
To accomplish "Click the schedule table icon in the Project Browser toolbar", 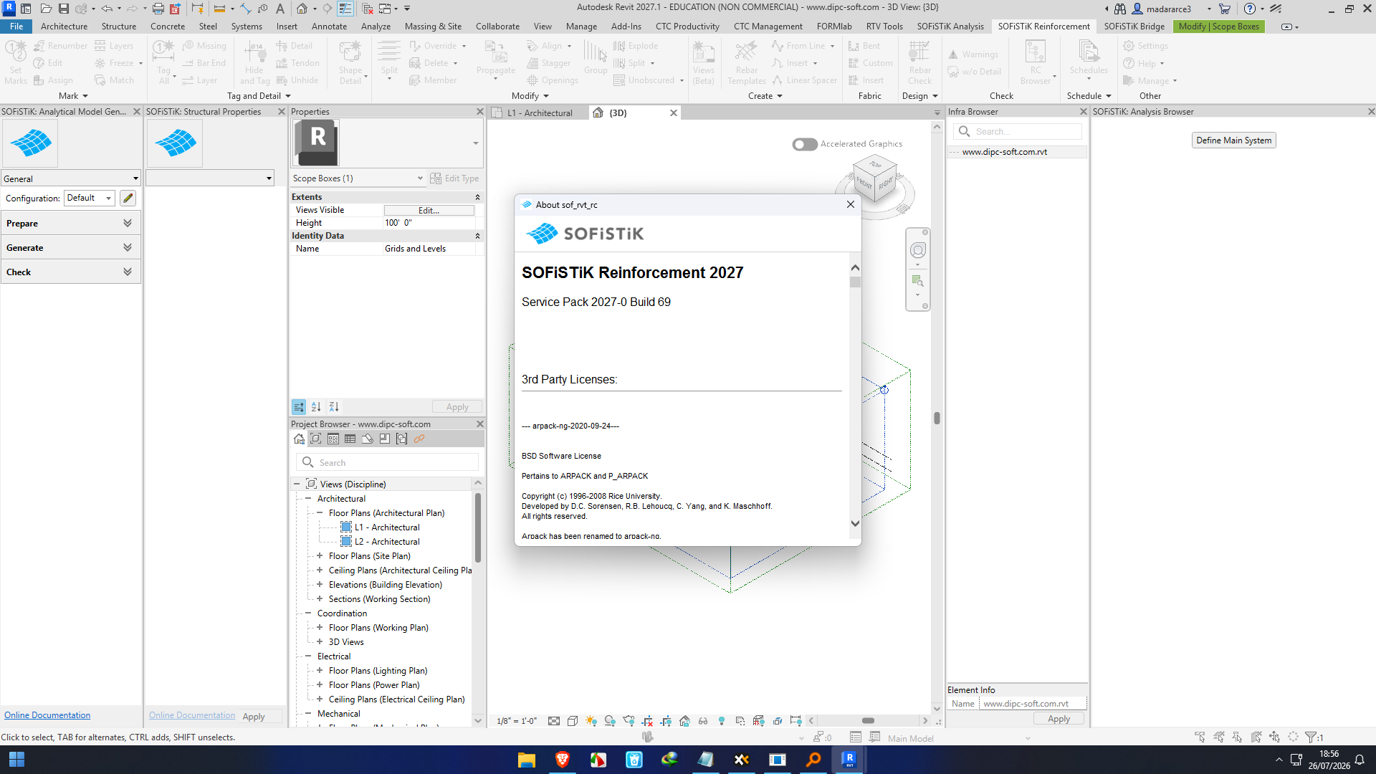I will click(350, 439).
